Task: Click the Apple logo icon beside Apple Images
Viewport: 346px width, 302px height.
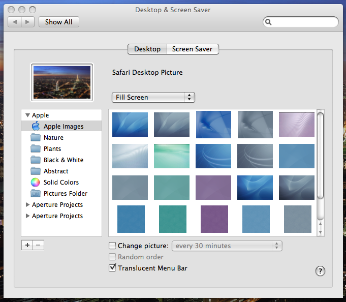Action: [x=36, y=126]
